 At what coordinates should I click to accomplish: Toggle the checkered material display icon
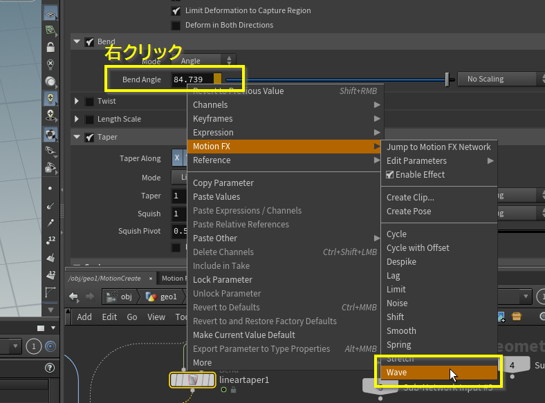click(x=50, y=135)
